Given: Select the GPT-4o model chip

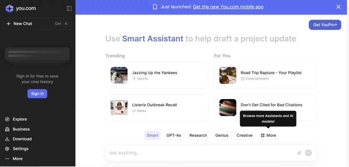Looking at the screenshot, I should [174, 135].
